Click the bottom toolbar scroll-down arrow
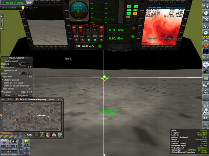The height and width of the screenshot is (156, 209). (x=206, y=129)
